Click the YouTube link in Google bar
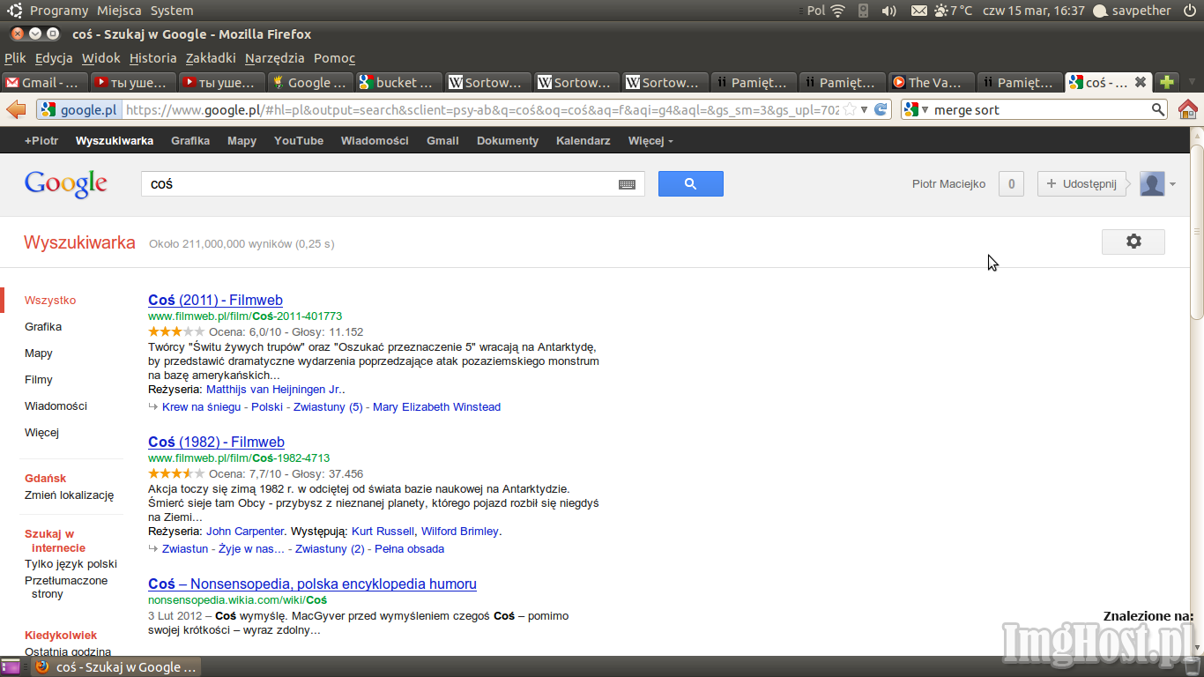The height and width of the screenshot is (677, 1204). [299, 141]
